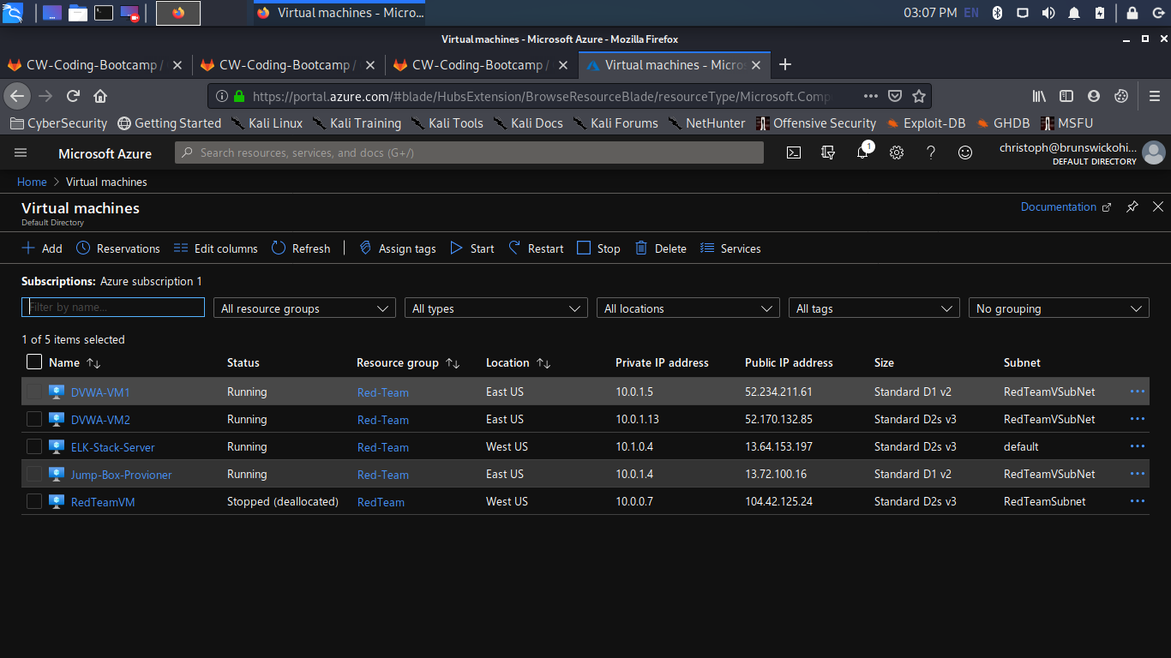Open Directory and subscription filter icon

[x=828, y=153]
